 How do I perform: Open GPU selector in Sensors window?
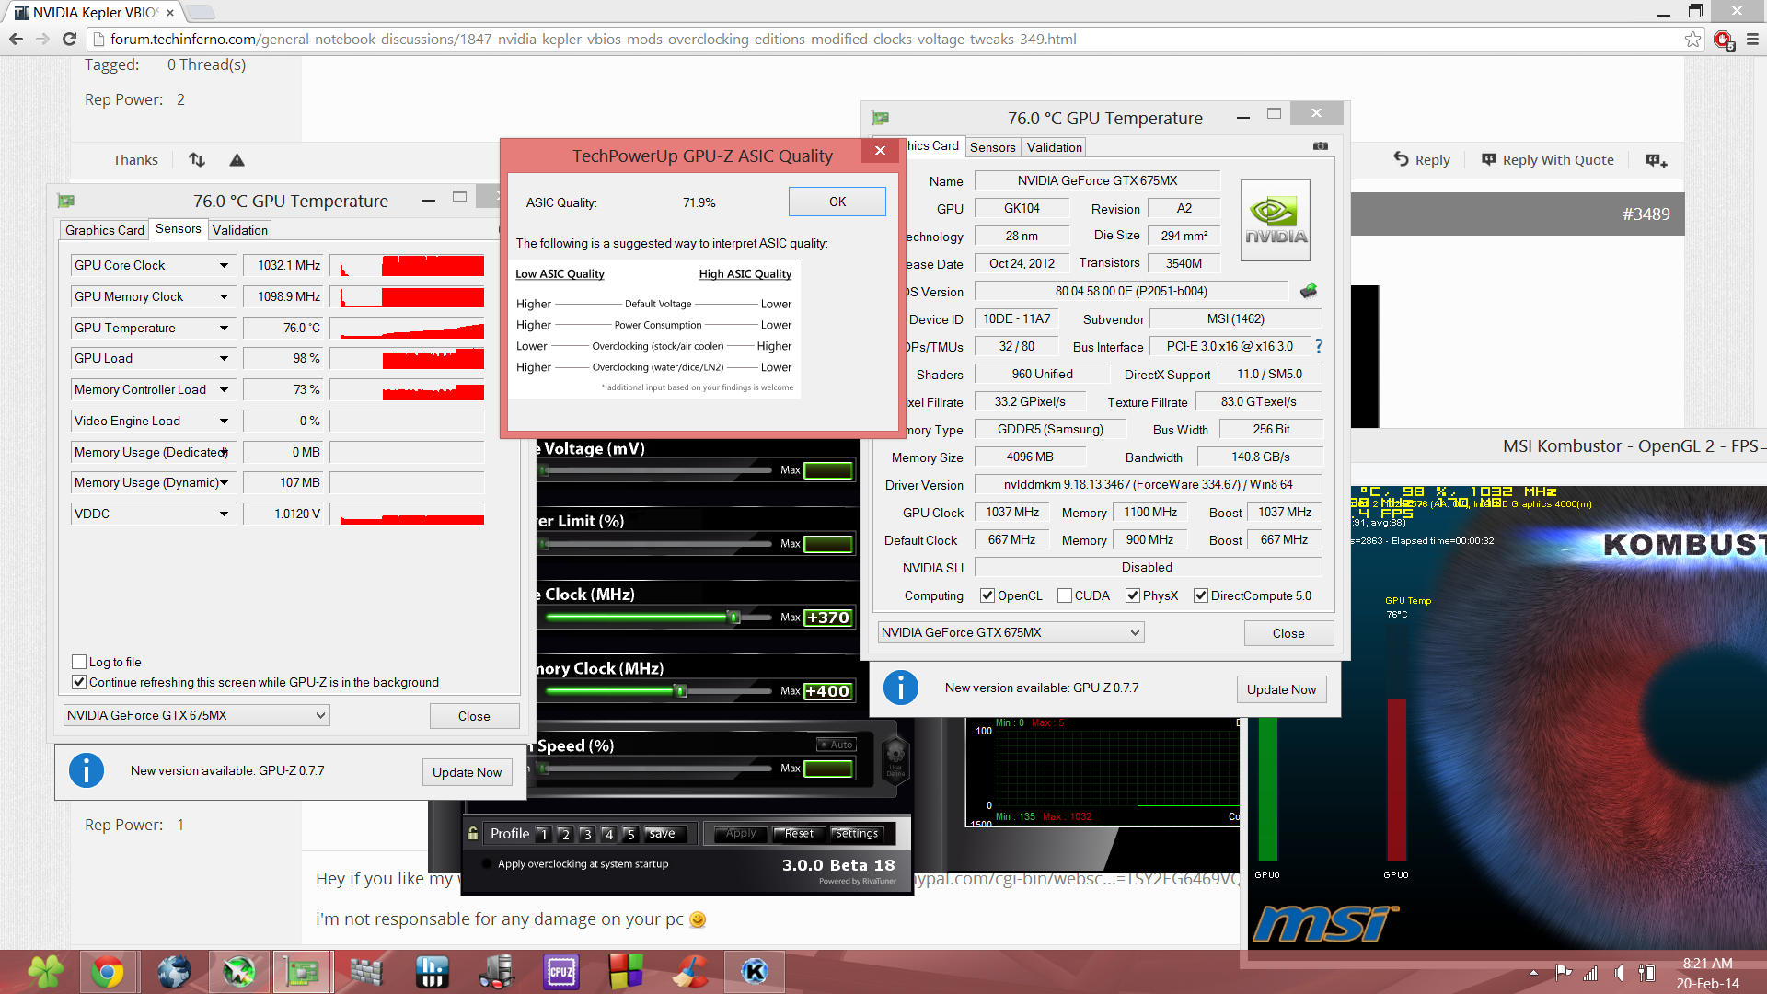(196, 715)
